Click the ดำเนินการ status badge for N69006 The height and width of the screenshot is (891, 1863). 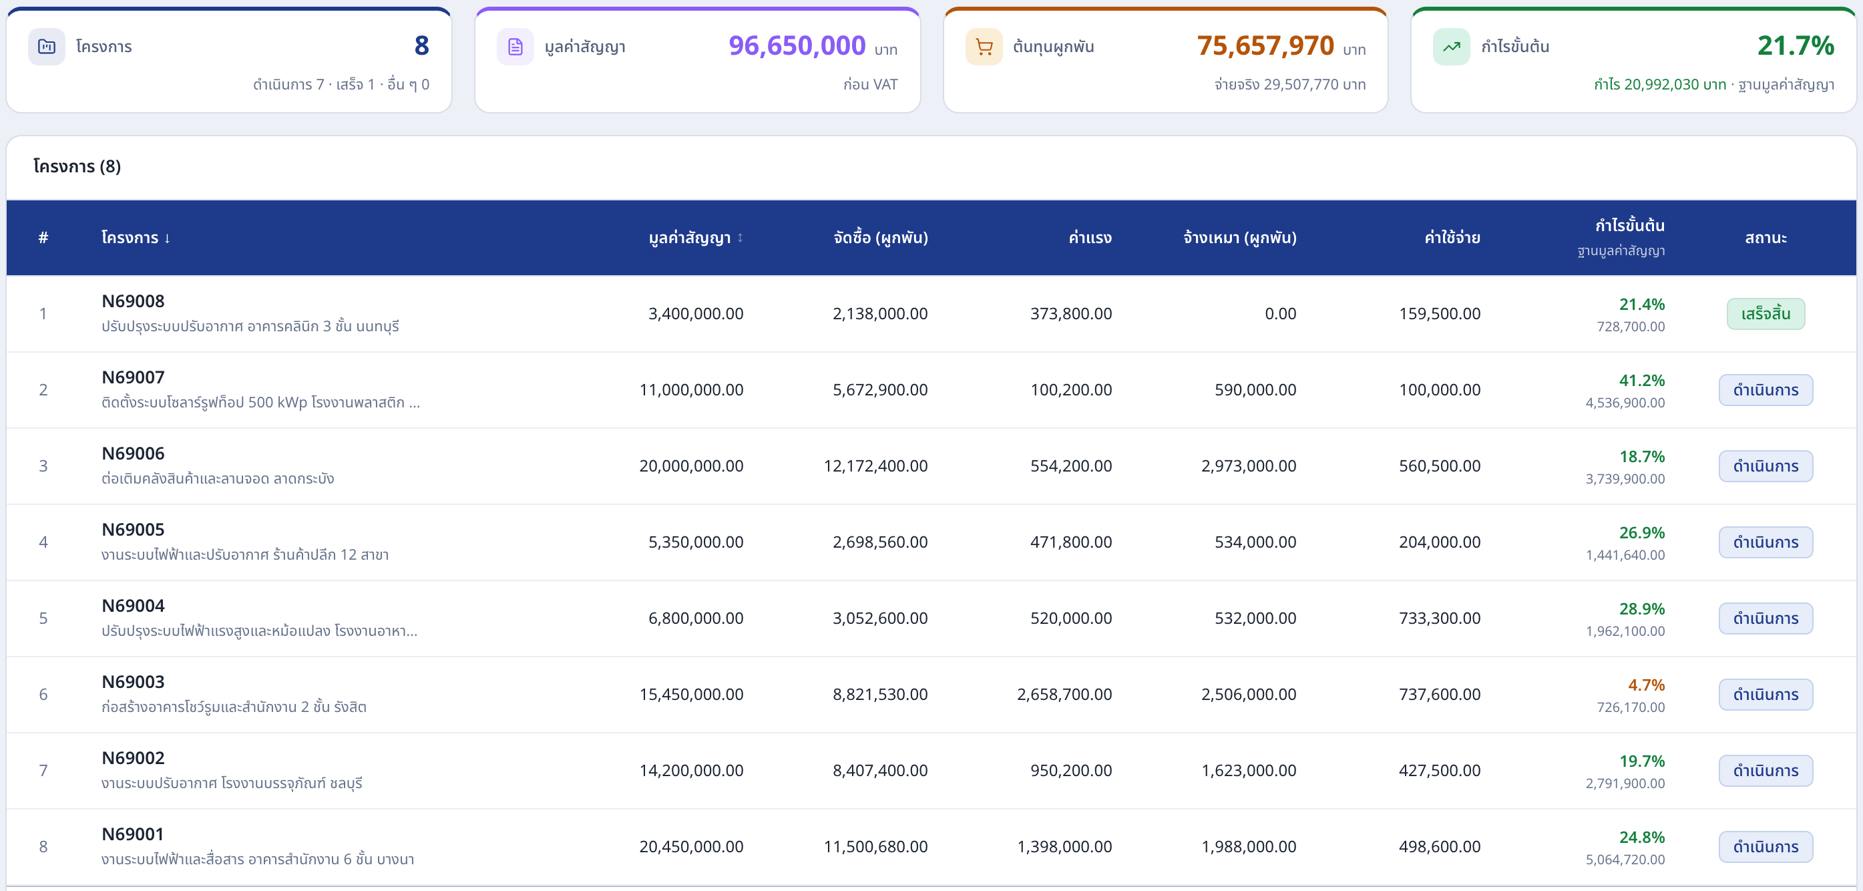tap(1766, 466)
